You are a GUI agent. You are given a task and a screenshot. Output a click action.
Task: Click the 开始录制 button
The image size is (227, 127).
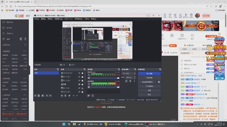click(149, 78)
